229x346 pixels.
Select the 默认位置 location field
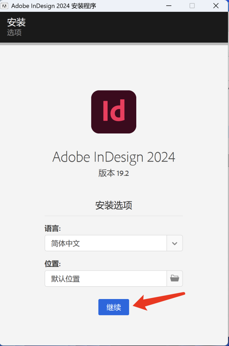(x=106, y=278)
